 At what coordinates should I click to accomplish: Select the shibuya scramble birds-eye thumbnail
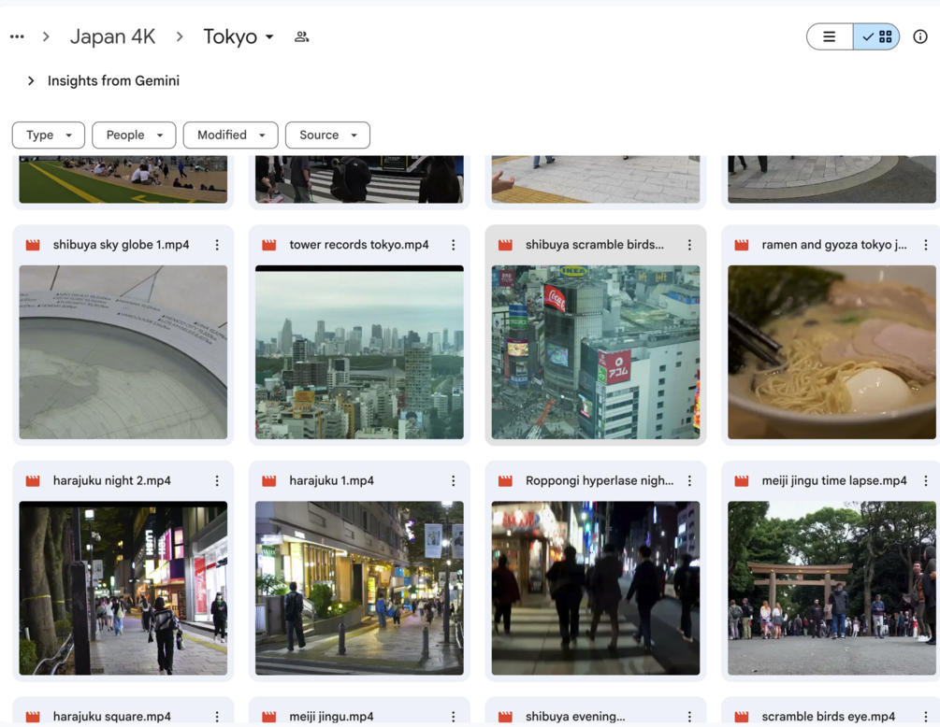click(x=595, y=352)
